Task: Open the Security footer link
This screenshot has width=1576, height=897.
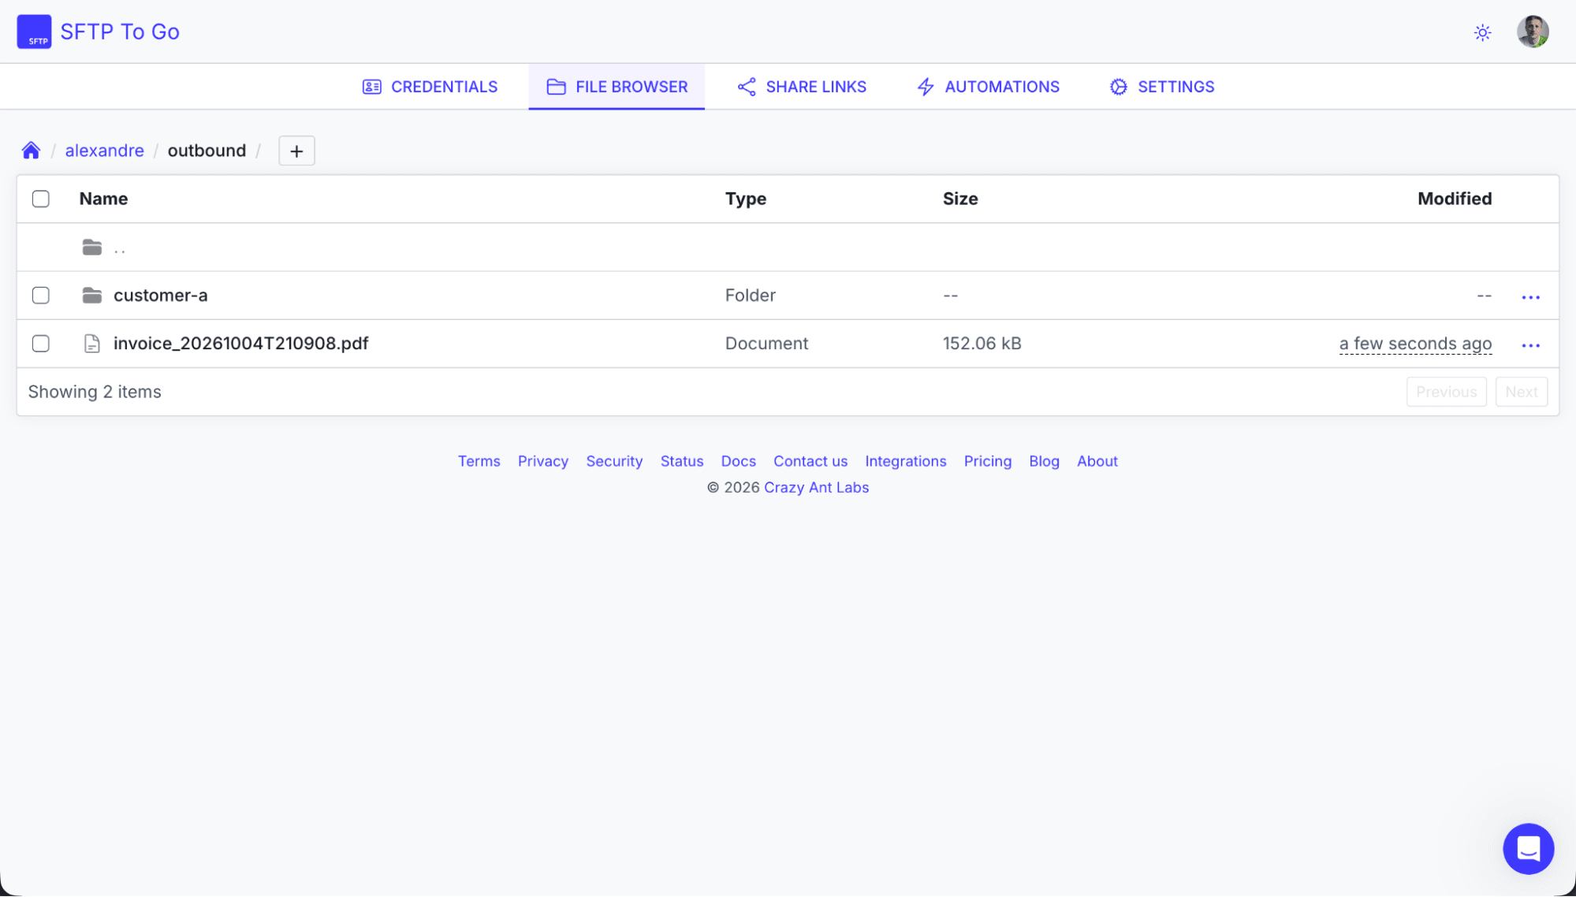Action: (x=614, y=461)
